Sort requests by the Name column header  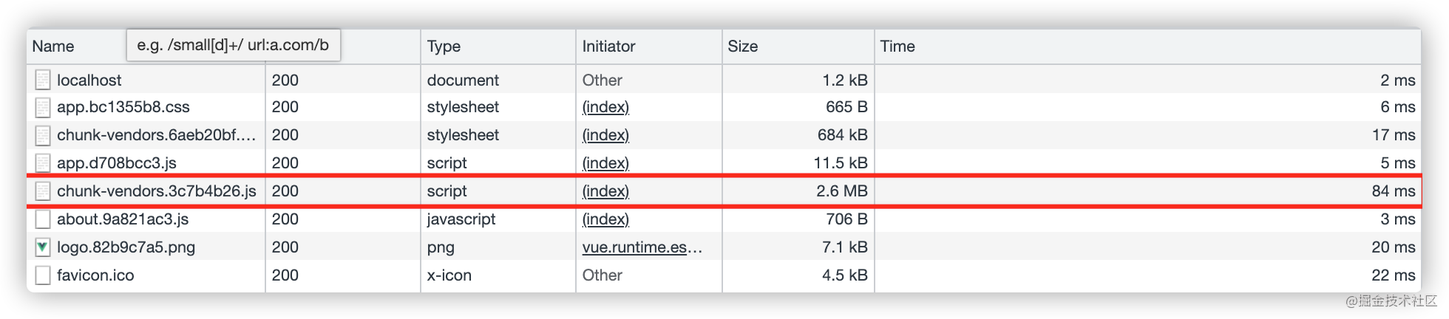[53, 47]
